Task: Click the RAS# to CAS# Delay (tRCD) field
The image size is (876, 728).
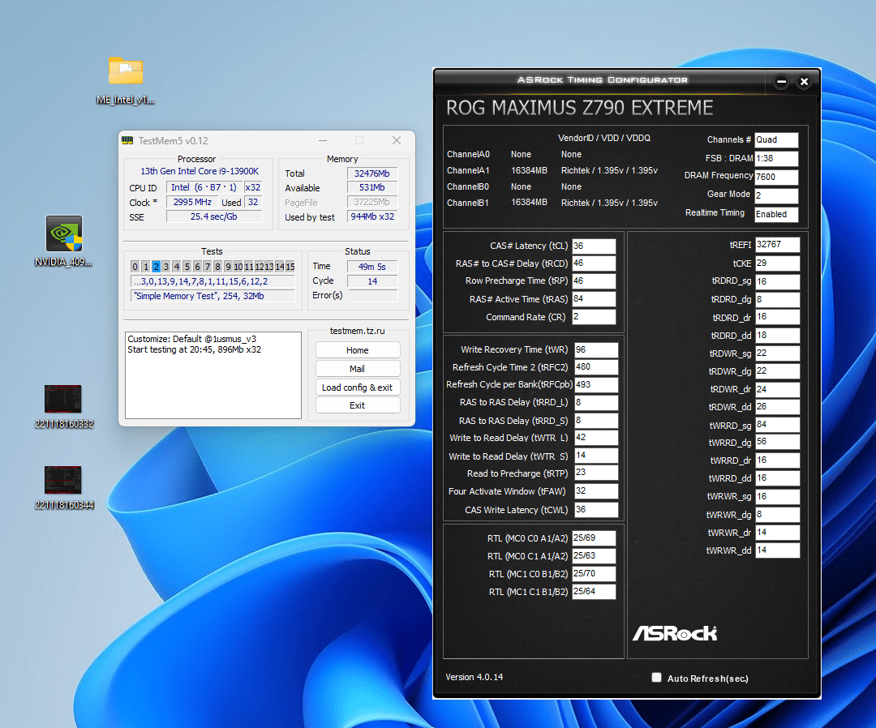Action: (595, 263)
